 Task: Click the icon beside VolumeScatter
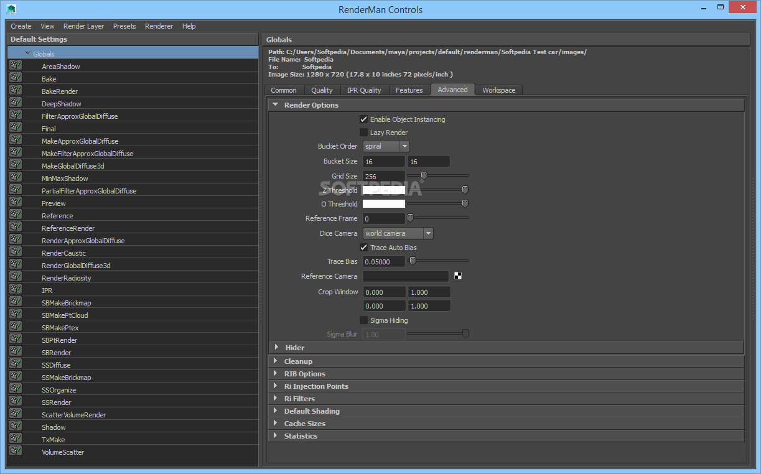pos(16,452)
